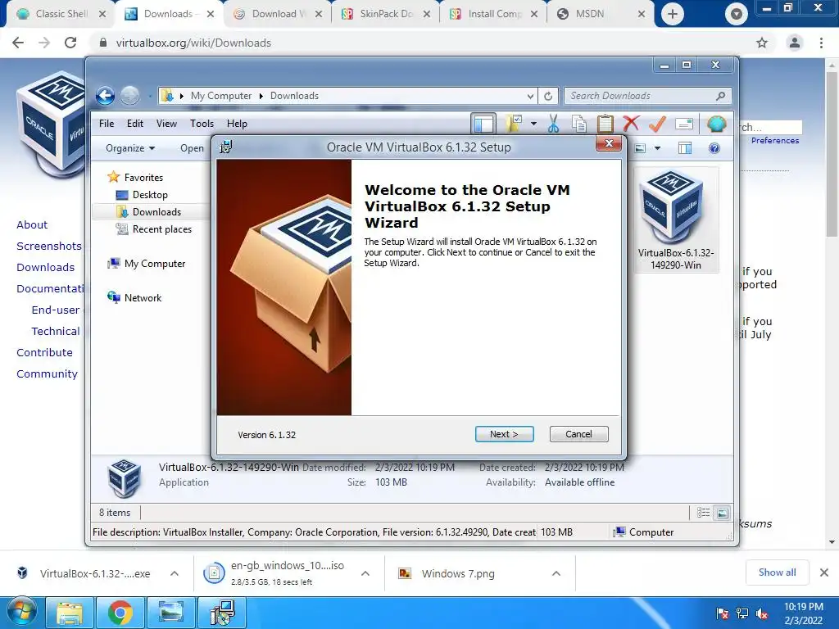Image resolution: width=839 pixels, height=629 pixels.
Task: Refresh the Explorer Downloads folder
Action: 548,97
